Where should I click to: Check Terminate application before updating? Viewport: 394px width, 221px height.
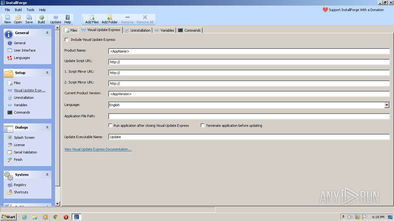coord(203,126)
